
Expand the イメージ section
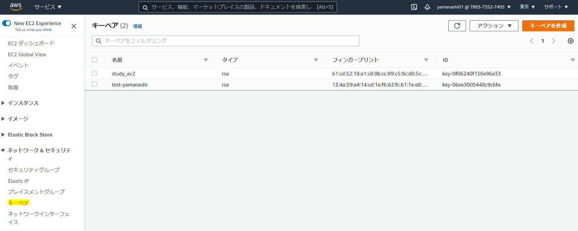(x=3, y=119)
